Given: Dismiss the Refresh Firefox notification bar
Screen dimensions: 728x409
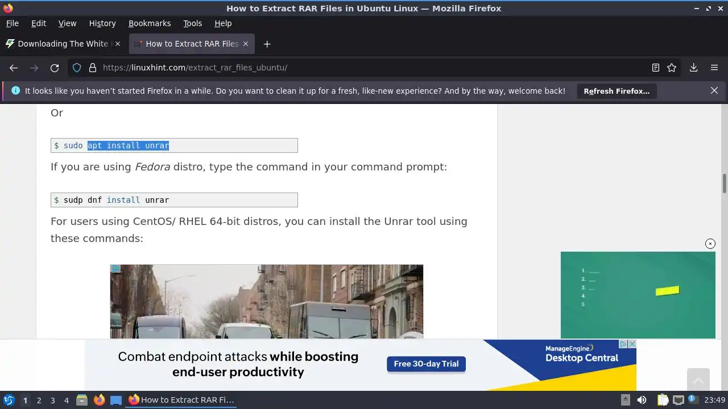Looking at the screenshot, I should [x=714, y=90].
